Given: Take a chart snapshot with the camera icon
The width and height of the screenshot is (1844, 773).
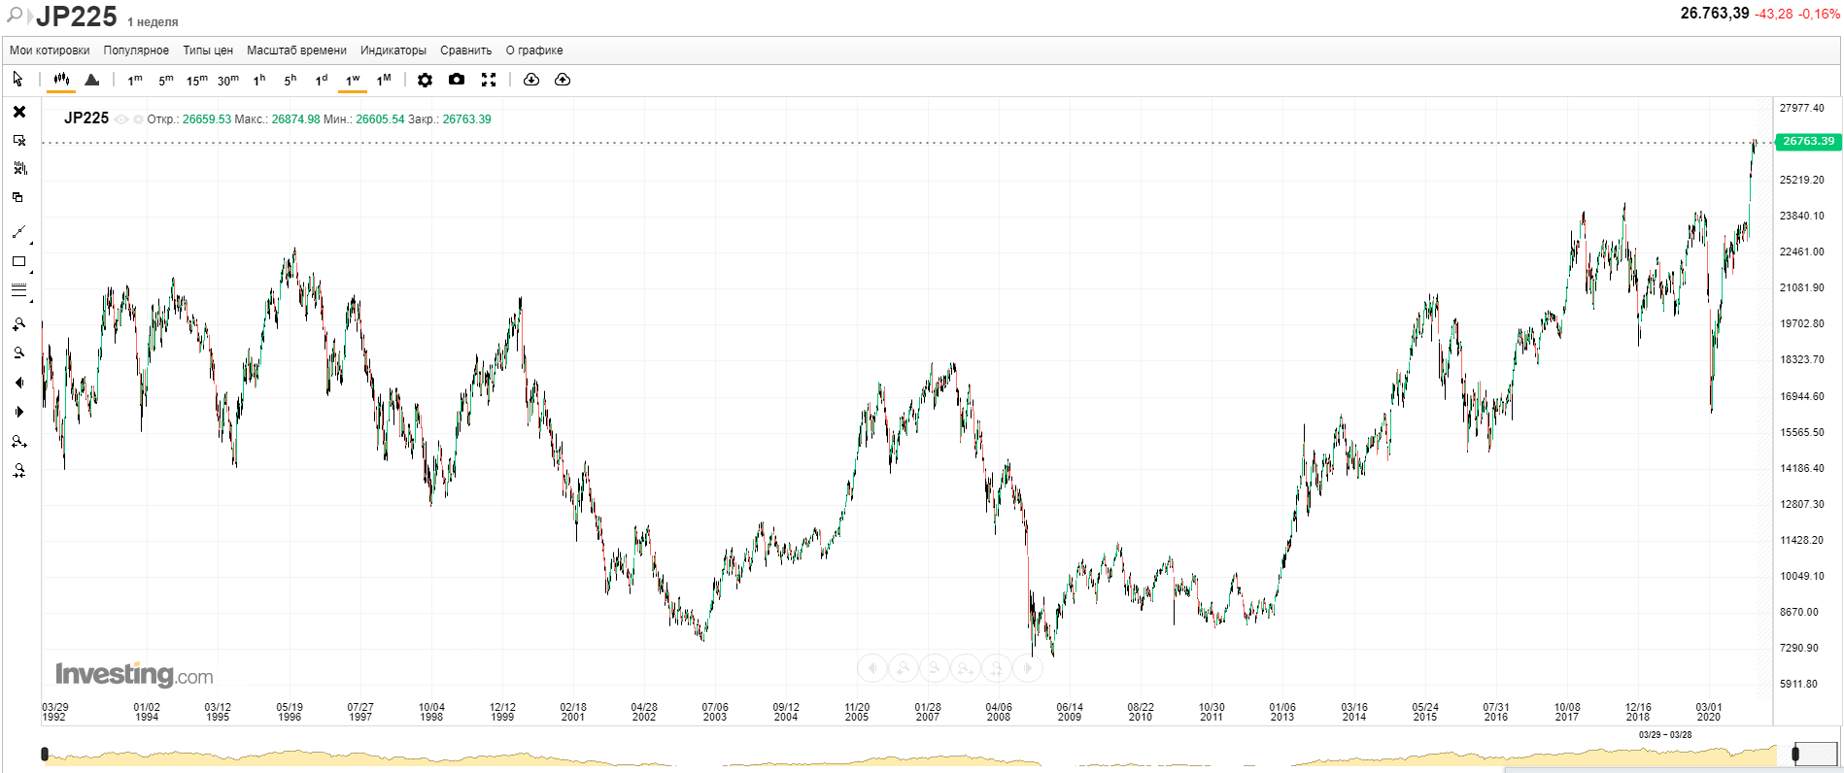Looking at the screenshot, I should point(457,80).
